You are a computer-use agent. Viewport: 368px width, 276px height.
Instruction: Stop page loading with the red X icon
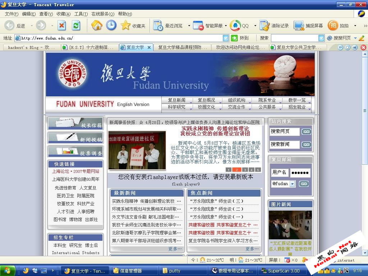[62, 26]
